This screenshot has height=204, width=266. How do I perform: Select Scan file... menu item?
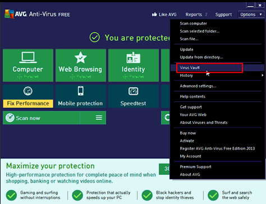[x=189, y=39]
